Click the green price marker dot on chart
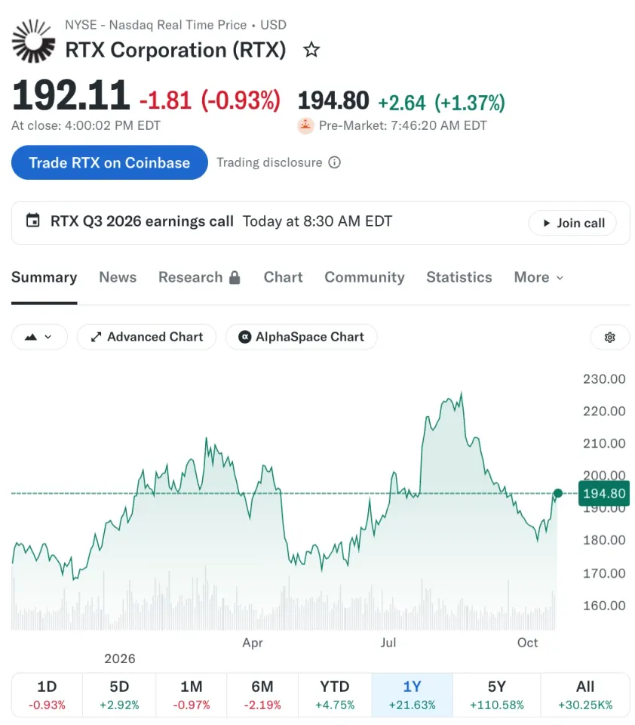 pyautogui.click(x=558, y=493)
